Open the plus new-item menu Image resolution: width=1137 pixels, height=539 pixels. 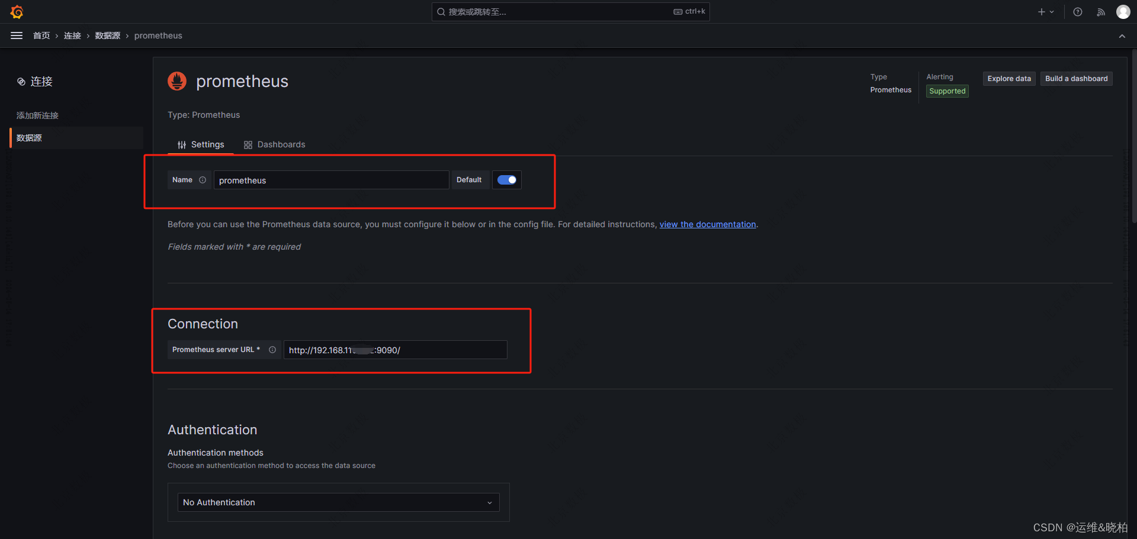(1046, 12)
